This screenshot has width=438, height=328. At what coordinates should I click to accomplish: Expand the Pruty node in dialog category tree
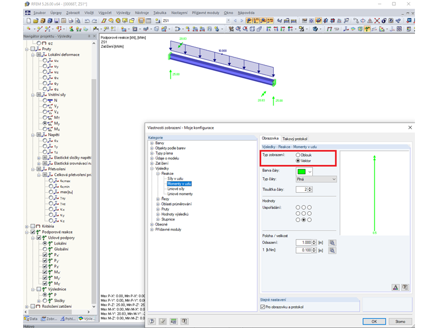(158, 209)
